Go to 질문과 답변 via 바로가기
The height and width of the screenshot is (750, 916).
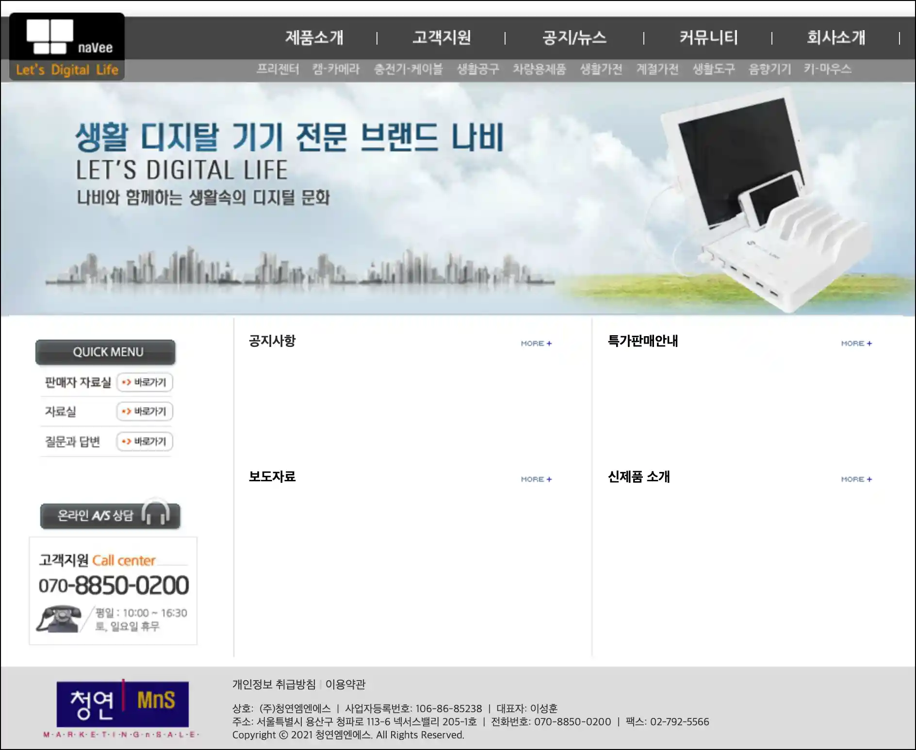pyautogui.click(x=145, y=441)
